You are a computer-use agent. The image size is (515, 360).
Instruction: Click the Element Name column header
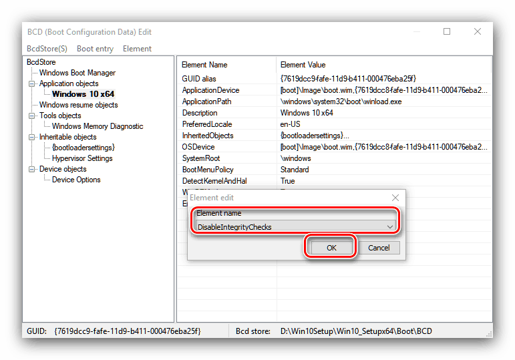pos(226,65)
